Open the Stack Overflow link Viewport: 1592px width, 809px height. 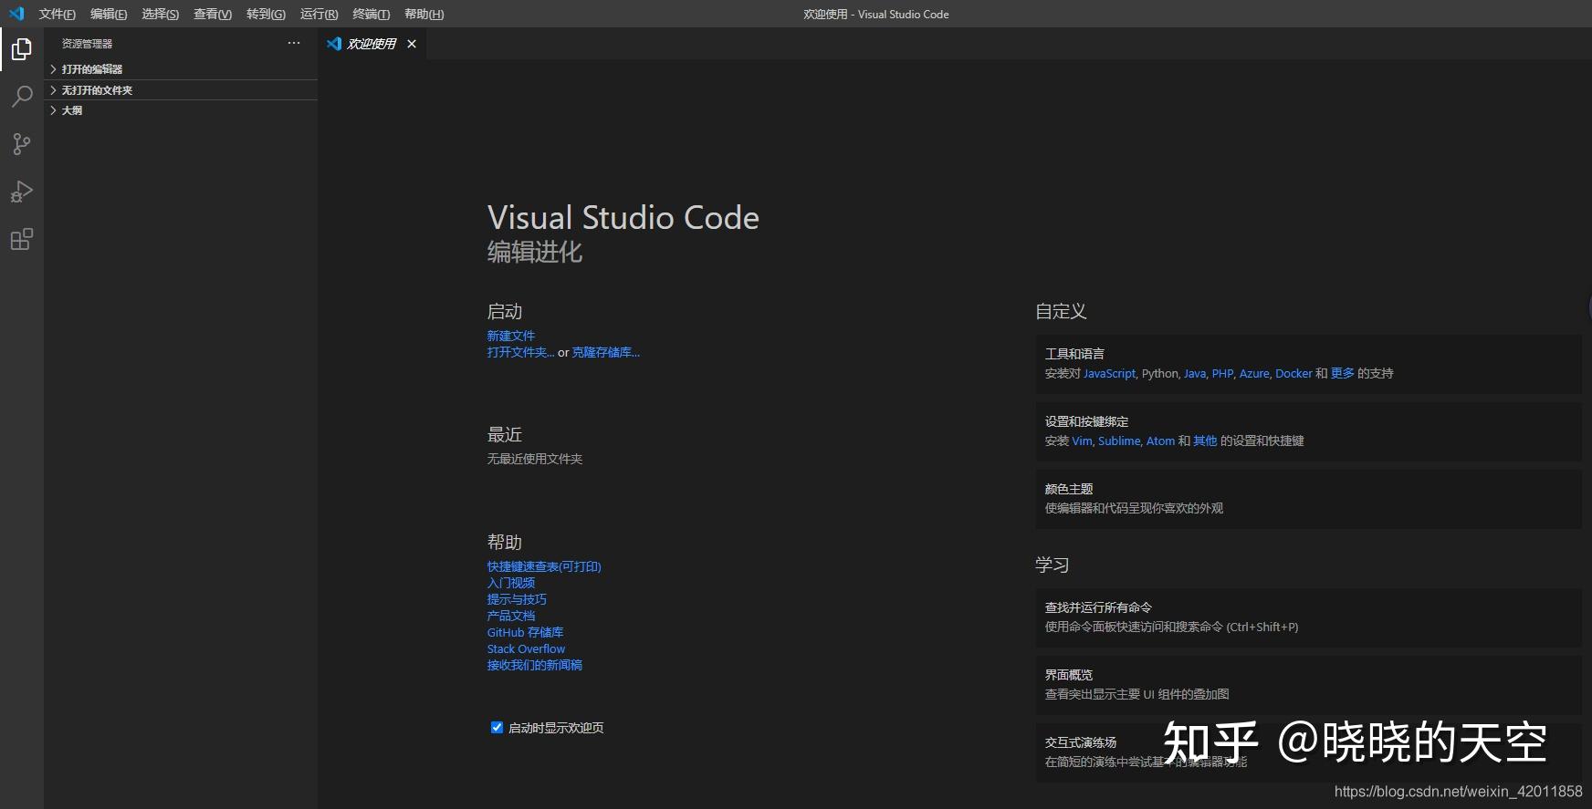click(526, 648)
